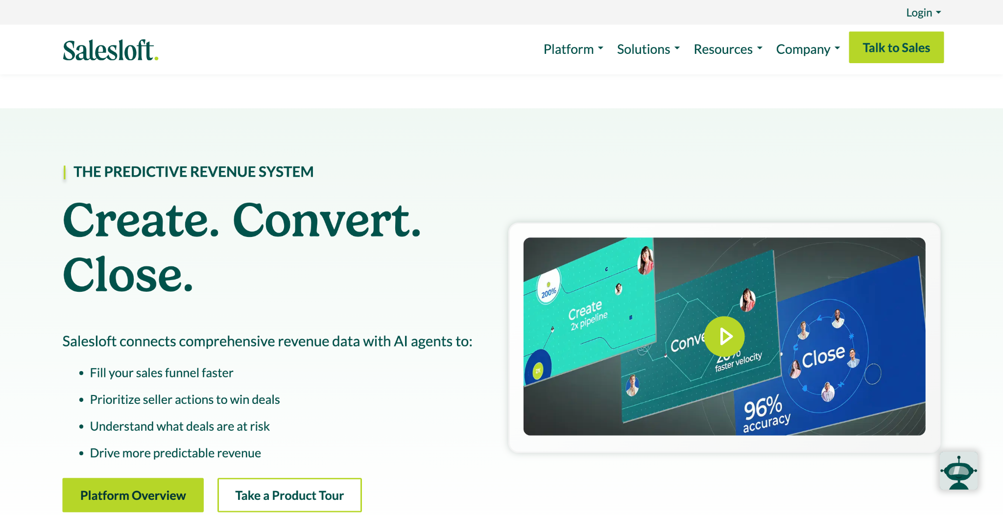1003x515 pixels.
Task: Expand the Company menu
Action: 808,49
